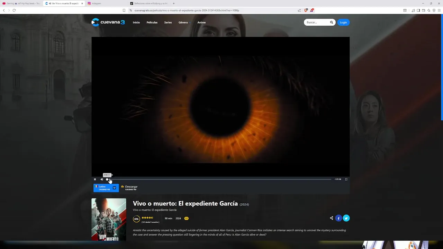443x249 pixels.
Task: Click the 2024 year text
Action: tap(178, 218)
